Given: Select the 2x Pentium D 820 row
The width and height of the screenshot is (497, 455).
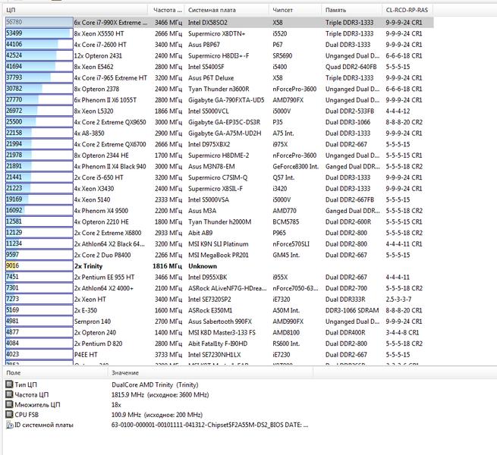Looking at the screenshot, I should click(219, 344).
